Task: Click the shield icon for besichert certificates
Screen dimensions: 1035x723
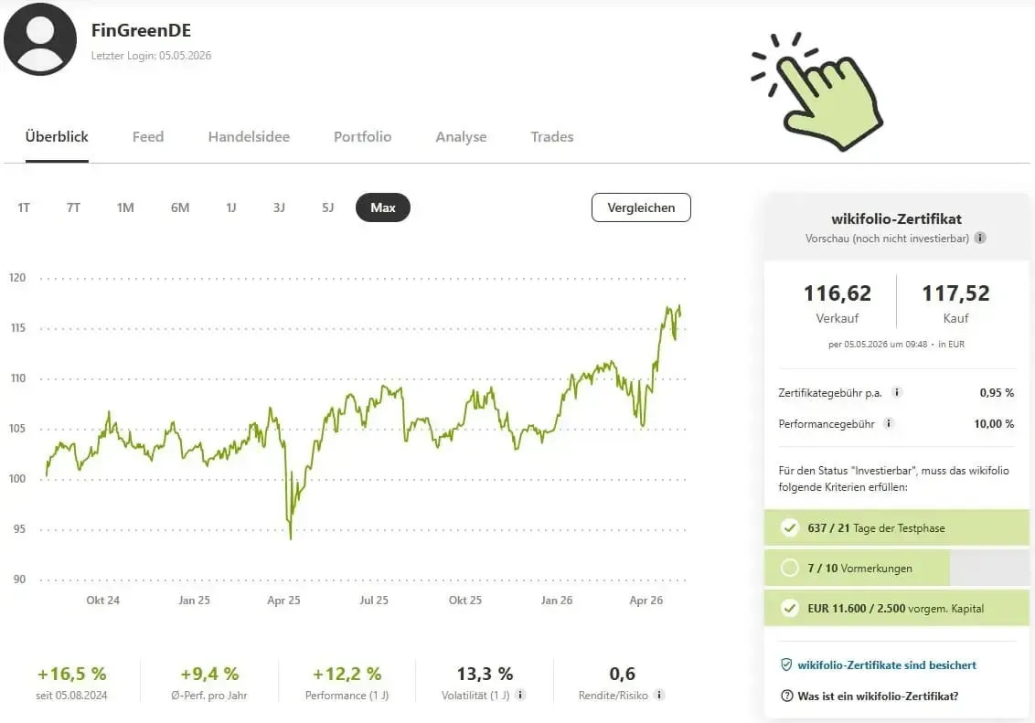Action: click(786, 665)
